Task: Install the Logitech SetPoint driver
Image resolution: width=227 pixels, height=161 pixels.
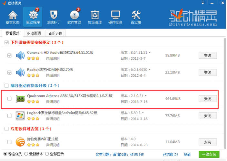Action: point(208,116)
